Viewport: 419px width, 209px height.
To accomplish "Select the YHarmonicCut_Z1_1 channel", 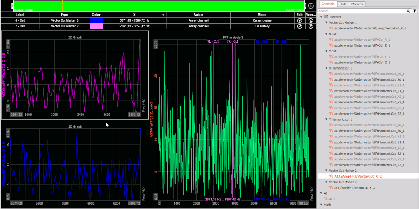I will 369,142.
